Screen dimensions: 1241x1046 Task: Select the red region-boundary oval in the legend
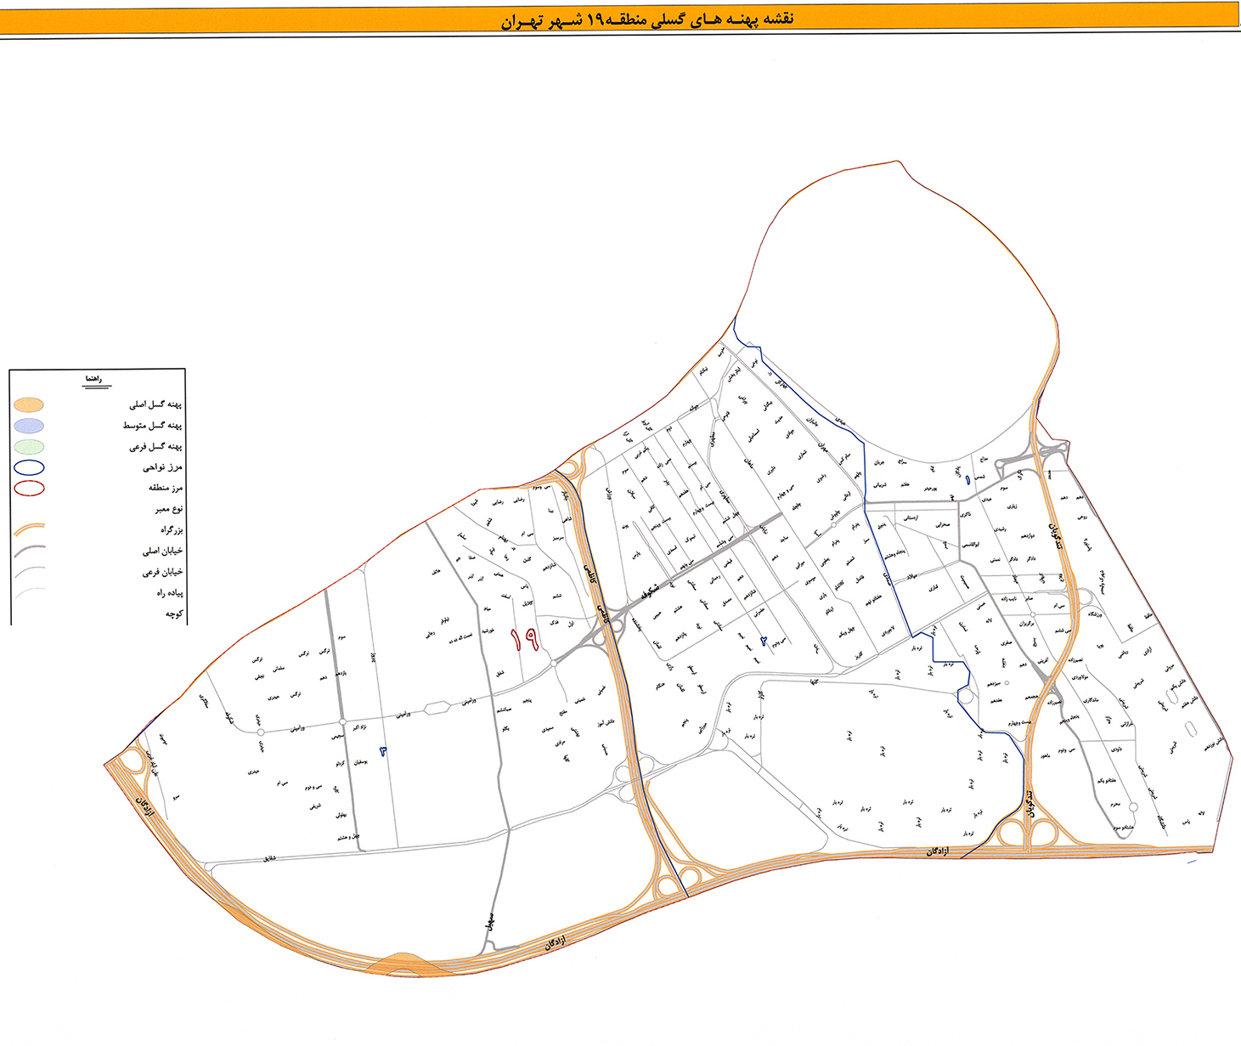coord(29,489)
